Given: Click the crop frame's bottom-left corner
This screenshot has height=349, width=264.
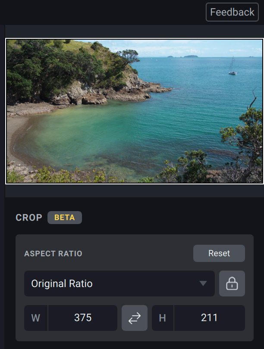Looking at the screenshot, I should click(x=6, y=183).
